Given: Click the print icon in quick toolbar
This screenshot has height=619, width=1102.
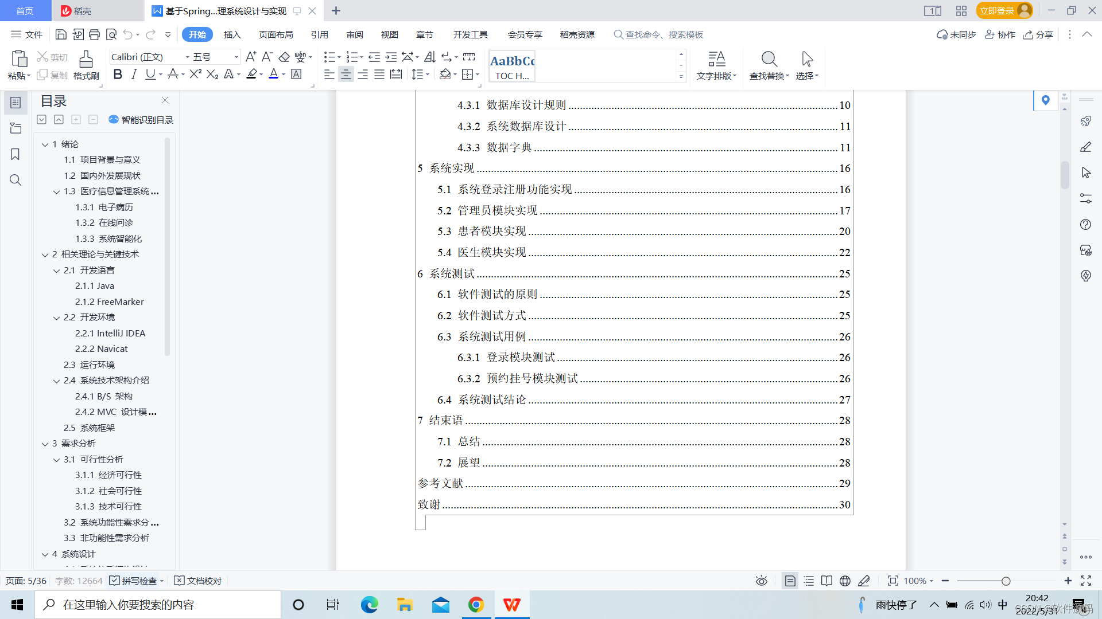Looking at the screenshot, I should [x=95, y=34].
